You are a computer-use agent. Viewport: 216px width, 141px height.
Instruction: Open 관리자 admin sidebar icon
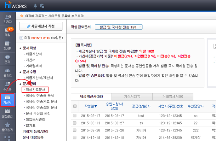[x=8, y=19]
